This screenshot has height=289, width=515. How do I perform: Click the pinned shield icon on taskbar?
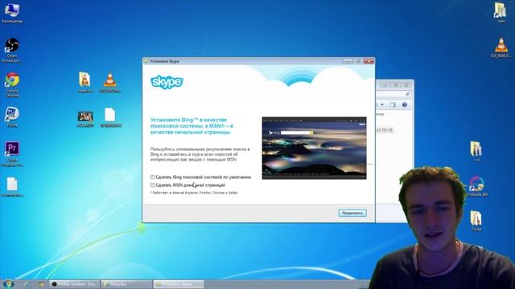click(x=41, y=284)
